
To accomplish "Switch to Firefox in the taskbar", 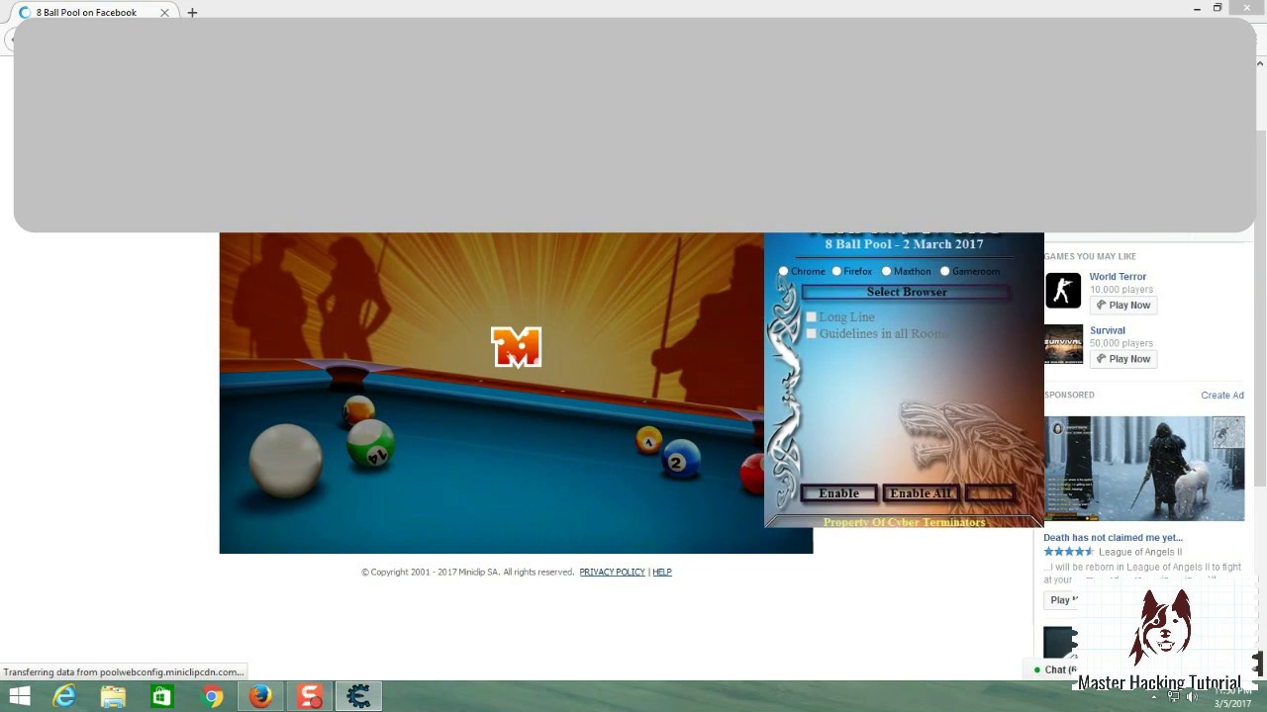I will click(x=260, y=696).
